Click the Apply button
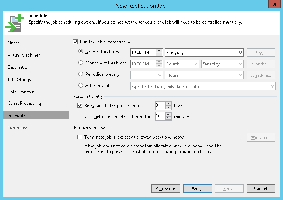283x200 pixels. [198, 189]
